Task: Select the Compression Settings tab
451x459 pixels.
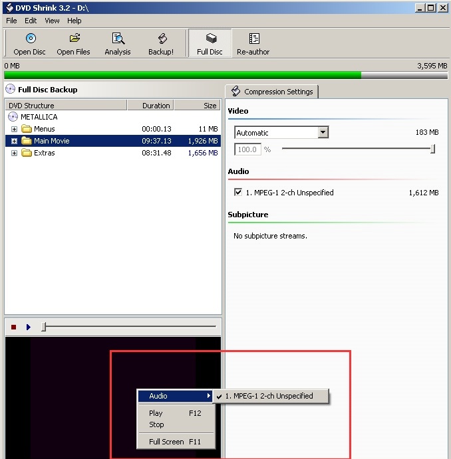Action: click(x=271, y=92)
